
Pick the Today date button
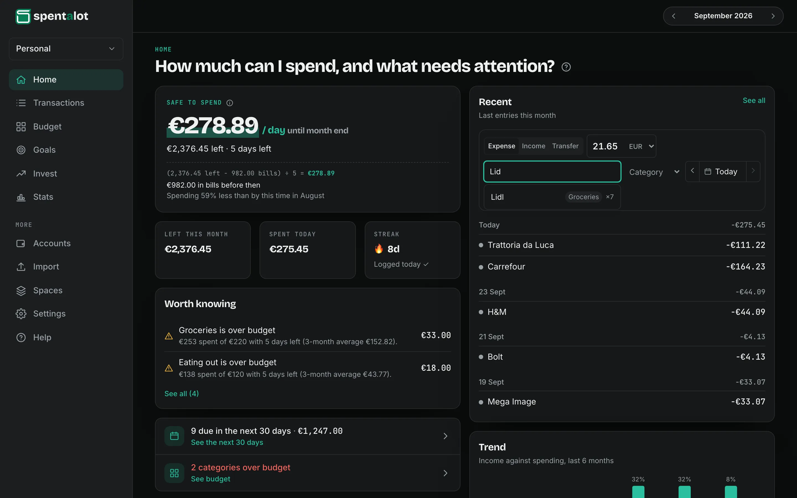pos(722,172)
